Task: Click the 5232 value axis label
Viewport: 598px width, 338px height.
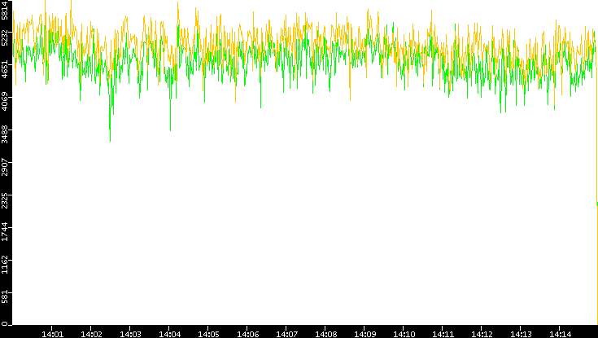Action: coord(5,37)
